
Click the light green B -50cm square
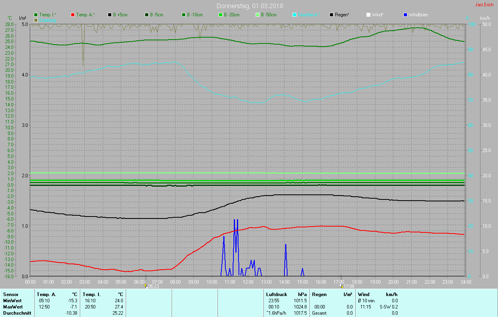click(258, 15)
